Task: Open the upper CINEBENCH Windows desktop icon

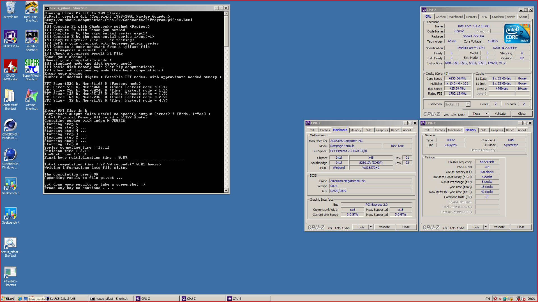Action: pos(10,129)
